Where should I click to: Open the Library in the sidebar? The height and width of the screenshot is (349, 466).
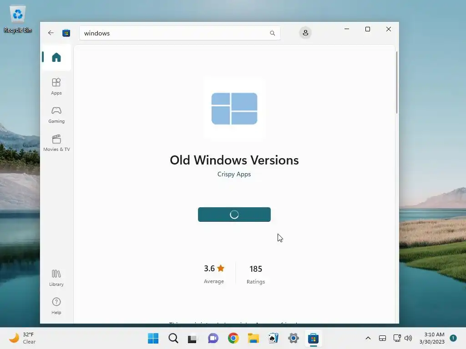pyautogui.click(x=56, y=278)
